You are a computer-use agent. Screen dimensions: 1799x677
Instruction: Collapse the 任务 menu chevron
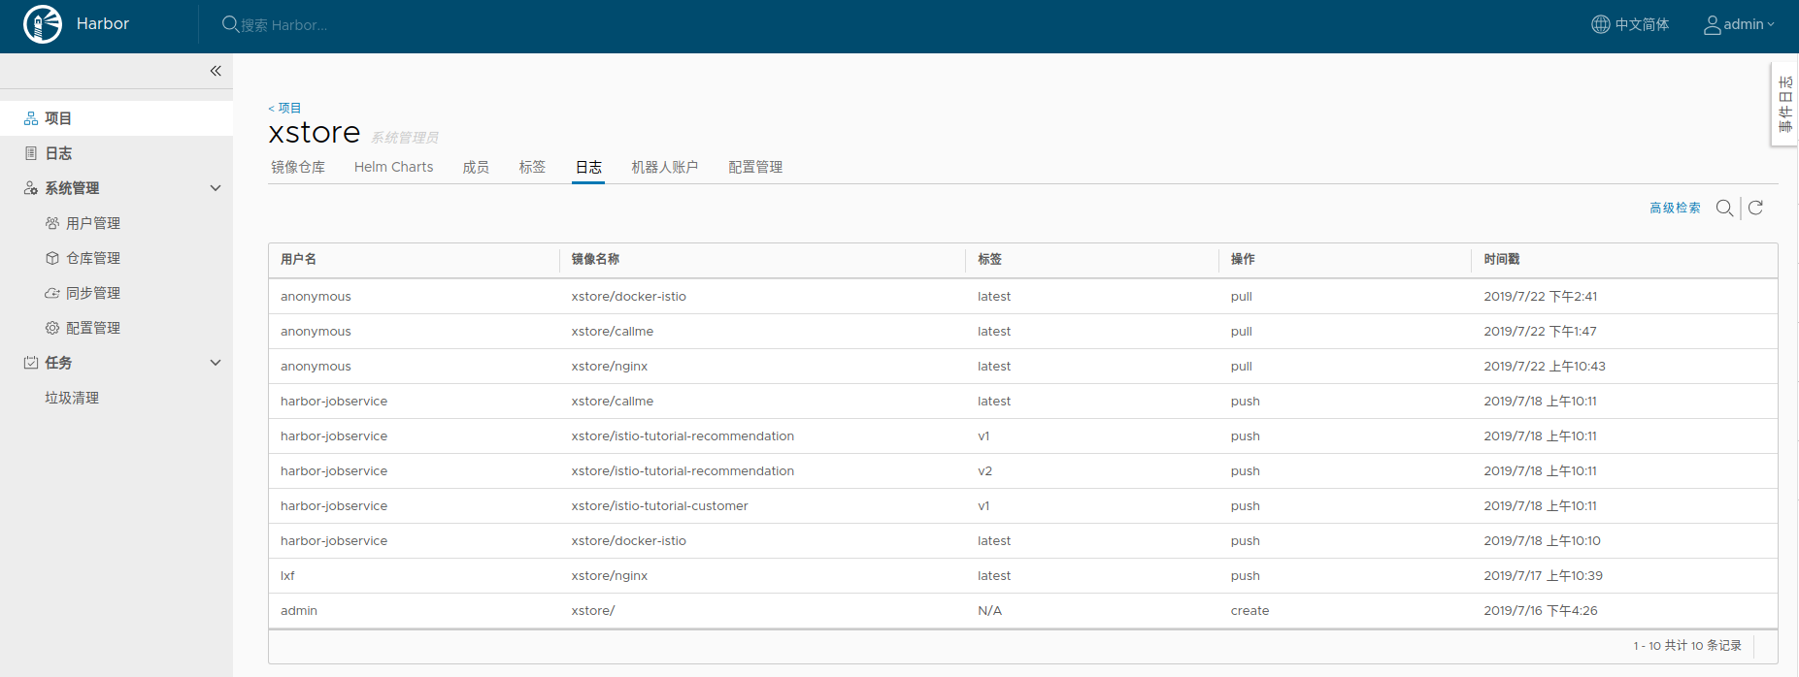coord(216,363)
